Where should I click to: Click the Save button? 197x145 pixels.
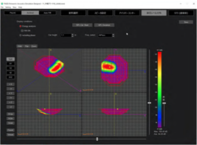(186, 22)
